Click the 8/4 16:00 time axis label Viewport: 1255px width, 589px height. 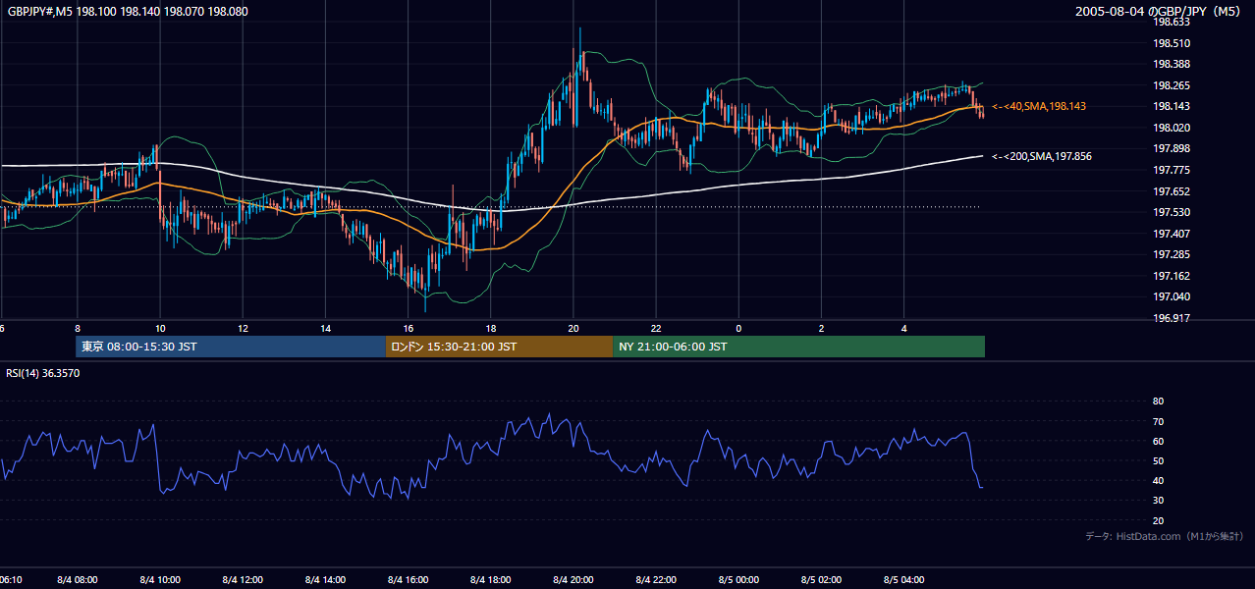point(409,580)
